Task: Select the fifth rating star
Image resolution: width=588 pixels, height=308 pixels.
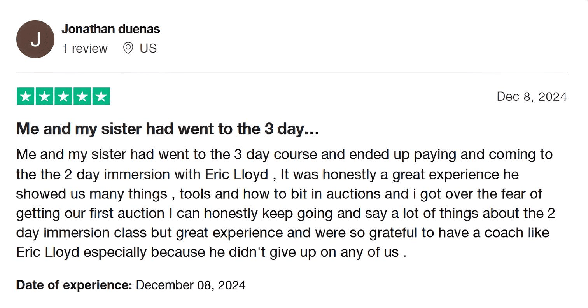Action: click(101, 96)
